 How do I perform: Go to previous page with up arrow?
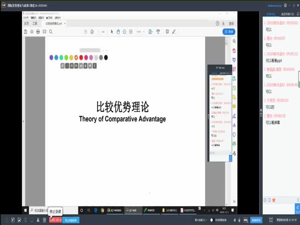tap(86, 32)
